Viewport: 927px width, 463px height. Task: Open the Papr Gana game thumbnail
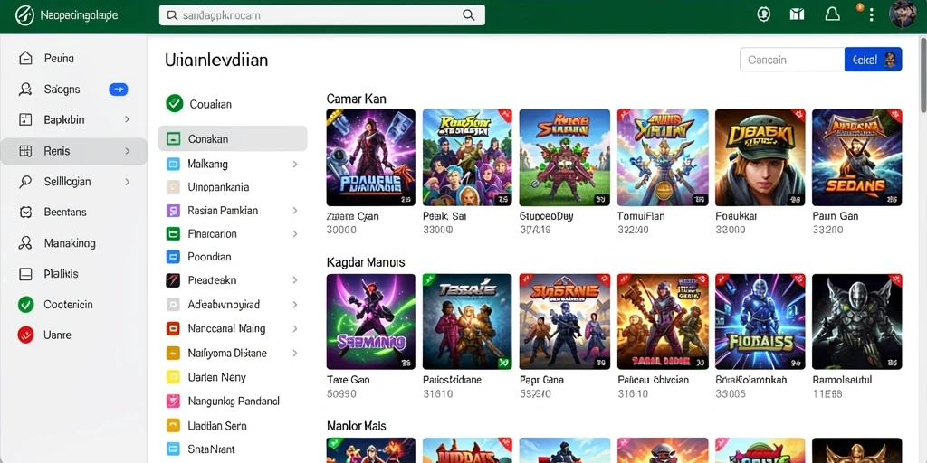(565, 321)
